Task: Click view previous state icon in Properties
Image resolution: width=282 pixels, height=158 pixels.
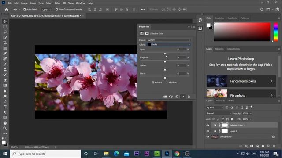Action: pos(171,97)
